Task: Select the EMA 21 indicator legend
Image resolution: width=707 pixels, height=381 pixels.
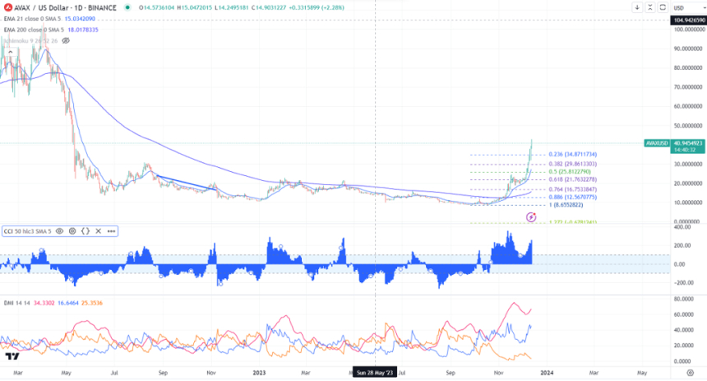Action: [35, 18]
